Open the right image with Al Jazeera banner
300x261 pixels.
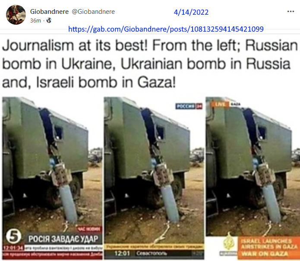click(x=253, y=178)
